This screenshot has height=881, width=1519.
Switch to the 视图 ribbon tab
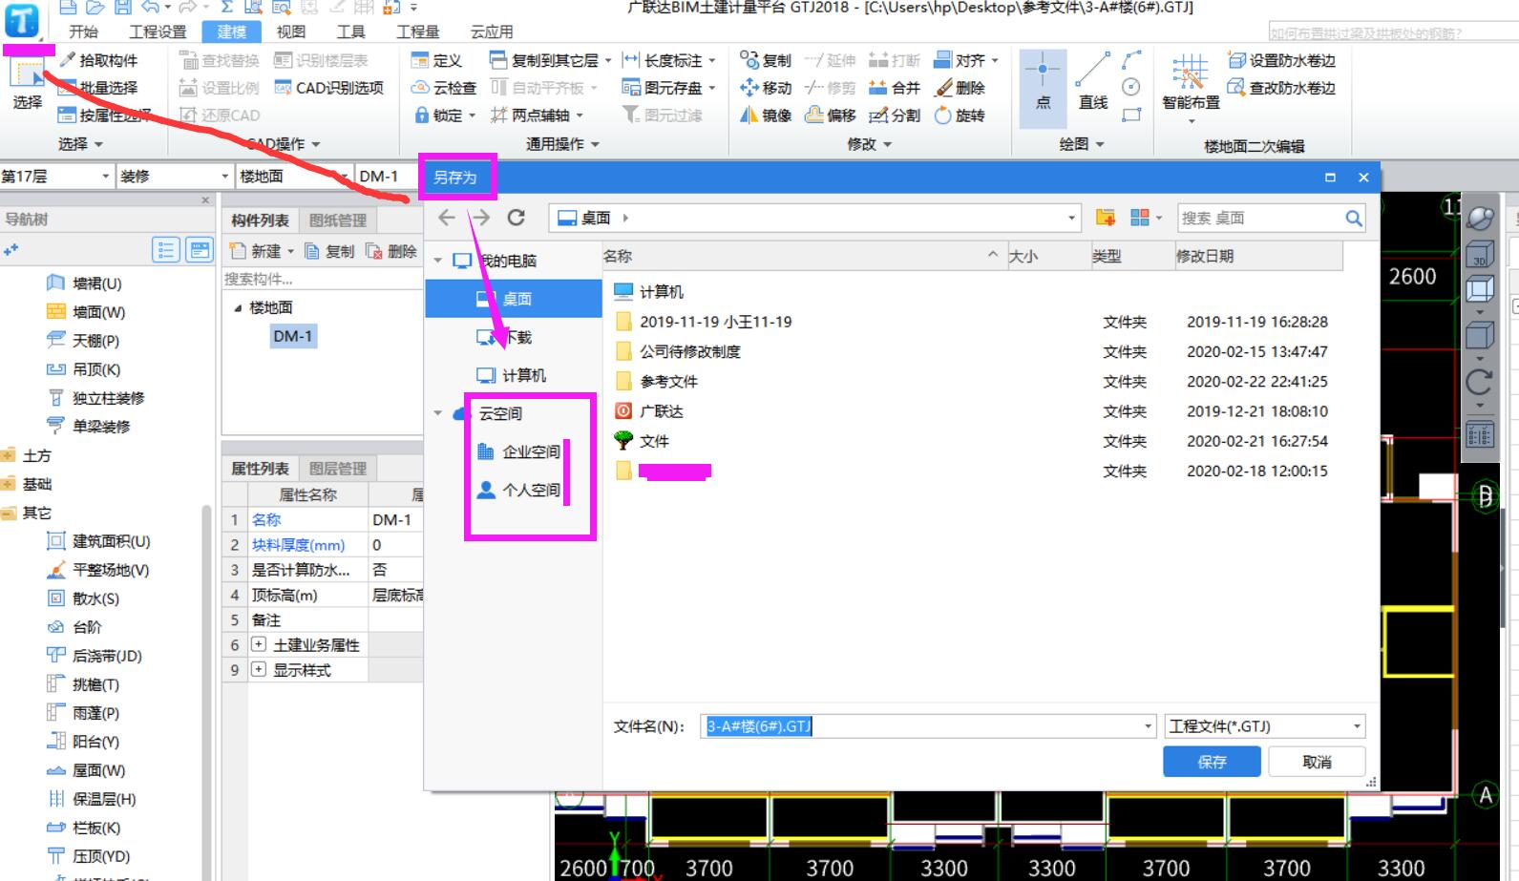coord(291,31)
